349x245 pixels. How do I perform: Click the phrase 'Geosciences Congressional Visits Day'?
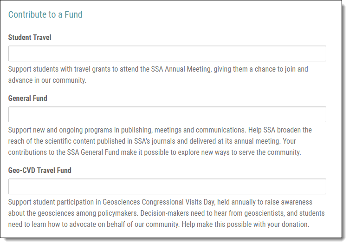pyautogui.click(x=158, y=202)
